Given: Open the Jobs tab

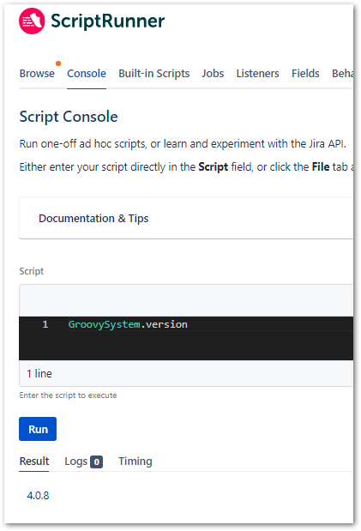Looking at the screenshot, I should click(213, 74).
